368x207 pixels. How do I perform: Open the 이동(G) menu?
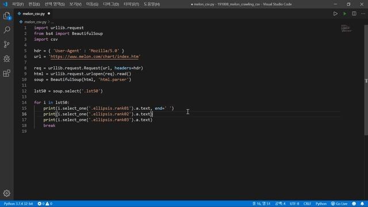point(92,4)
